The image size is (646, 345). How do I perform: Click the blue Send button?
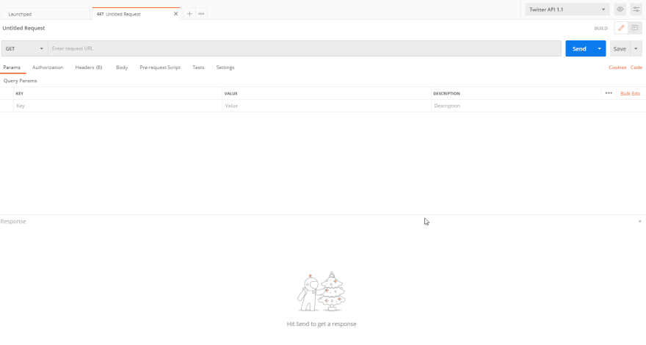click(x=579, y=48)
